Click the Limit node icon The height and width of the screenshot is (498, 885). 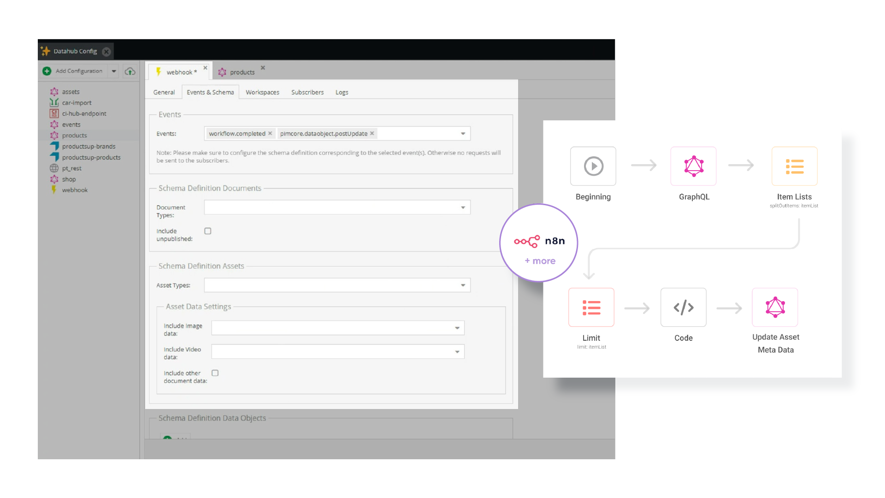tap(591, 308)
